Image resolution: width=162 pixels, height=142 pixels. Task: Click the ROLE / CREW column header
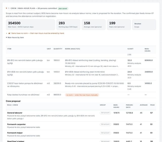tap(12, 105)
